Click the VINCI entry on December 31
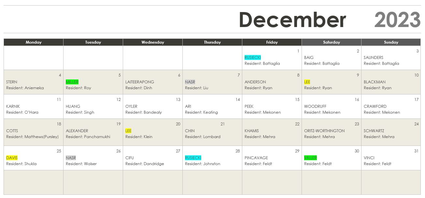 (x=369, y=158)
